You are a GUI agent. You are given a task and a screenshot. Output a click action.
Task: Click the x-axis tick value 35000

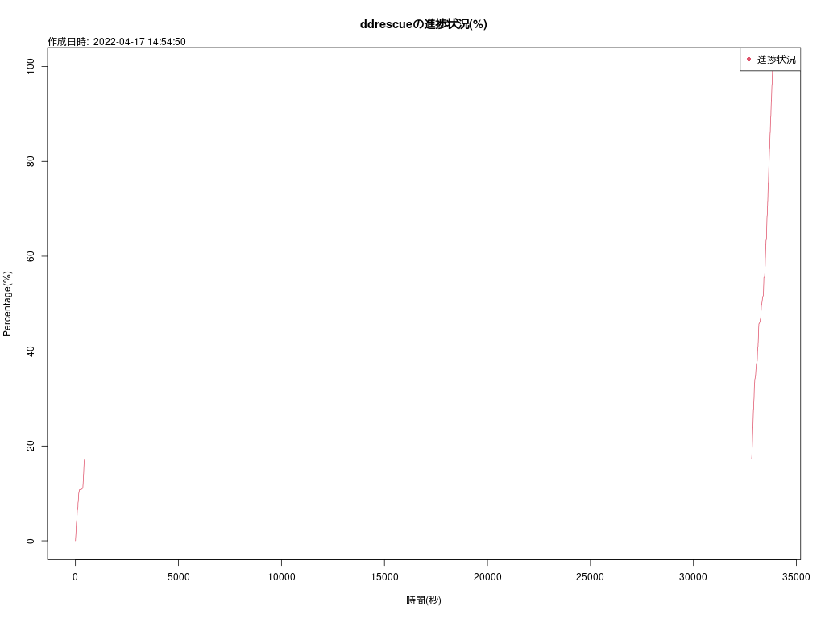[x=796, y=577]
